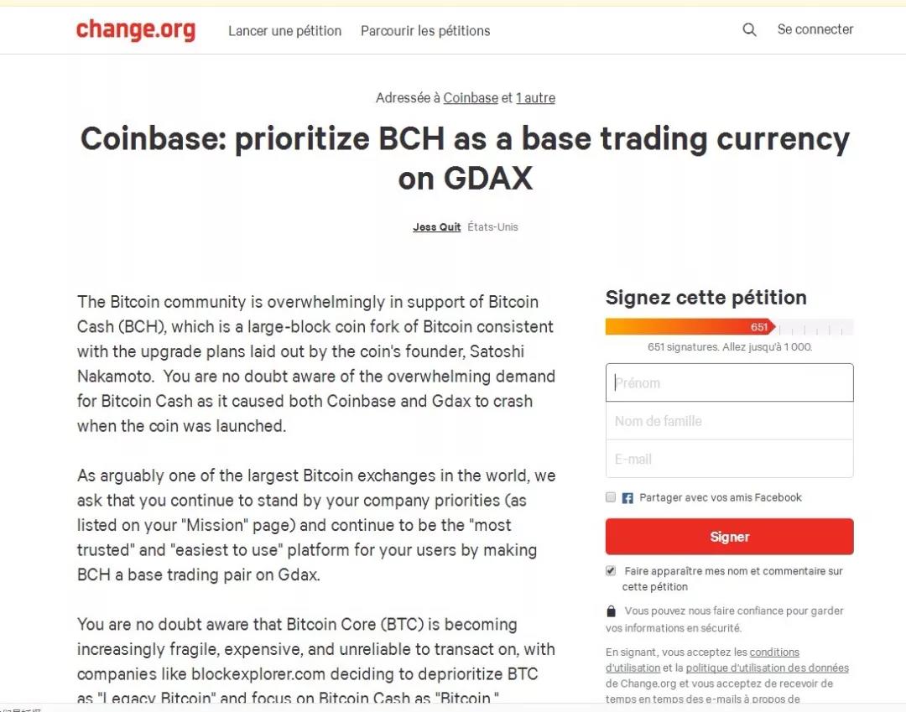The width and height of the screenshot is (906, 712).
Task: Click the change.org logo
Action: click(x=136, y=30)
